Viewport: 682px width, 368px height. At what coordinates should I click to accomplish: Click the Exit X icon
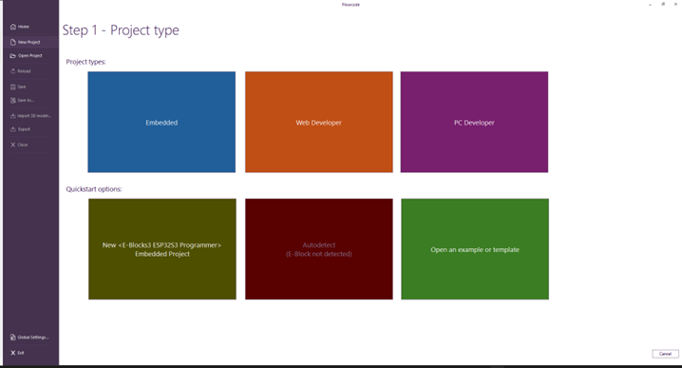13,353
